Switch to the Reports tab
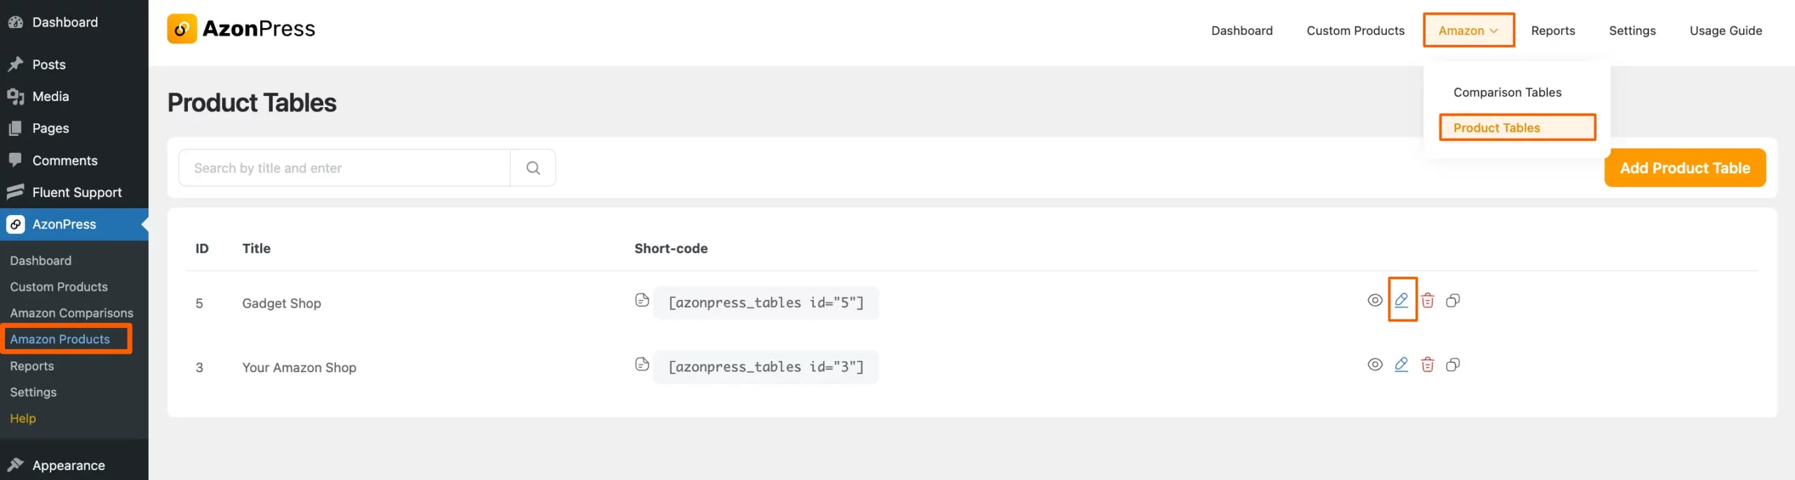This screenshot has width=1795, height=480. (1553, 30)
